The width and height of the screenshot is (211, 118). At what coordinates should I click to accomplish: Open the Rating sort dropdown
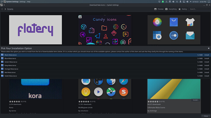(x=183, y=9)
